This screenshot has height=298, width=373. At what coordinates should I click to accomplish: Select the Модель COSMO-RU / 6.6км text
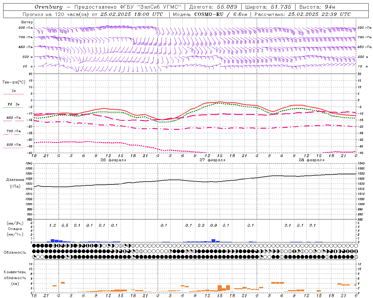tap(210, 14)
